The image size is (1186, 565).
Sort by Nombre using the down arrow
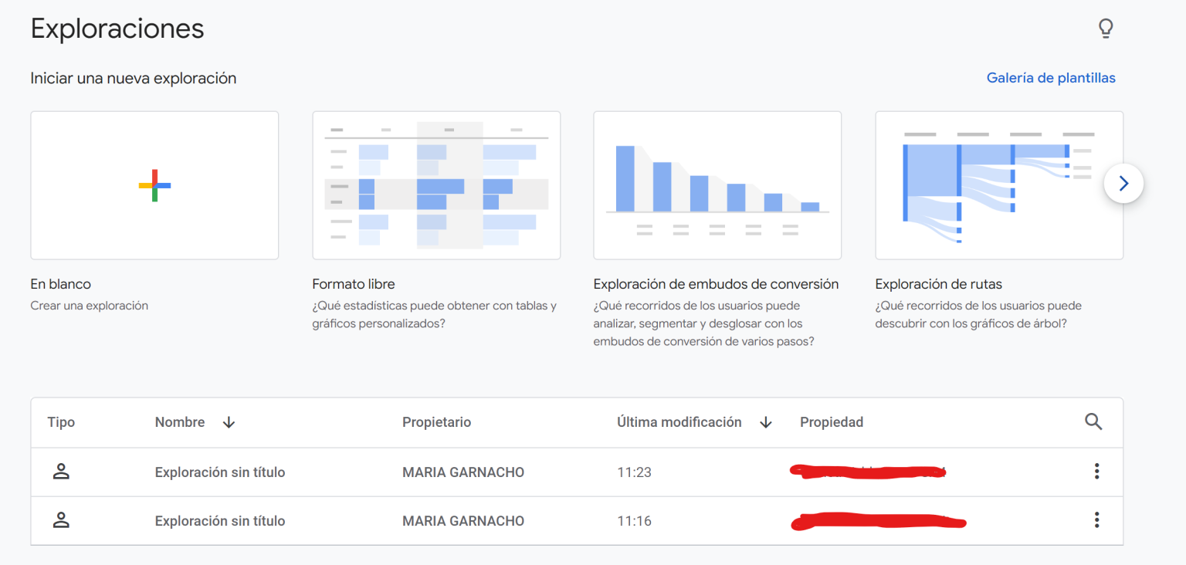point(229,422)
